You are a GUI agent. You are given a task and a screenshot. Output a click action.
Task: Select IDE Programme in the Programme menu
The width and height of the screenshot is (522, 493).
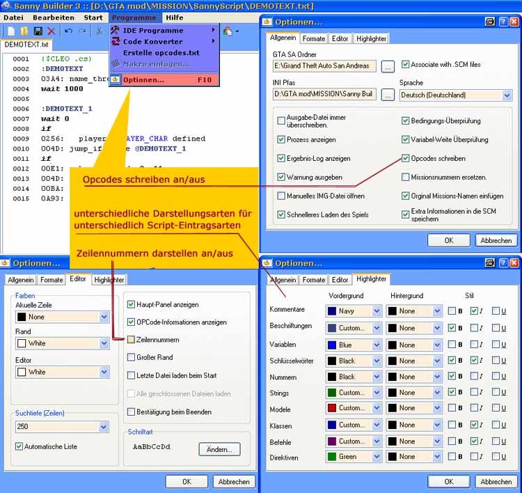pyautogui.click(x=164, y=31)
